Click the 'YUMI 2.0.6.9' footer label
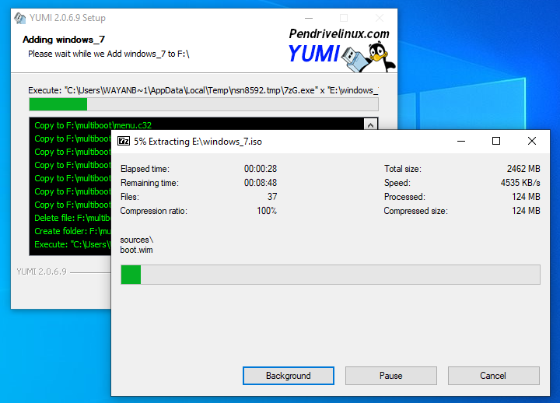The height and width of the screenshot is (403, 560). [x=41, y=272]
